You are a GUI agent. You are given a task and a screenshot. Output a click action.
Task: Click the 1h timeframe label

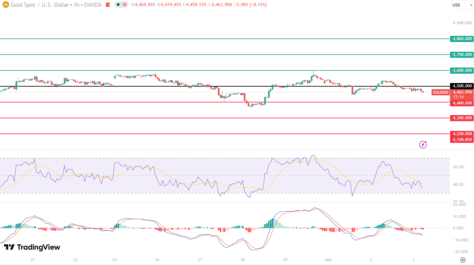pyautogui.click(x=76, y=5)
